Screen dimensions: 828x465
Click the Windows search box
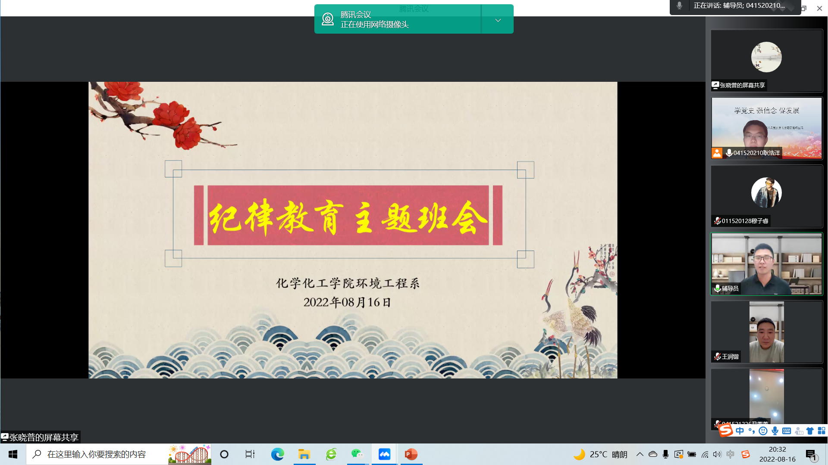pyautogui.click(x=97, y=454)
